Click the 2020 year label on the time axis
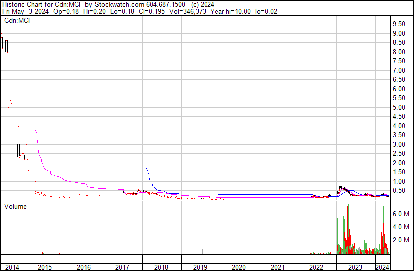Viewport: 414px width, 271px height. pos(239,267)
